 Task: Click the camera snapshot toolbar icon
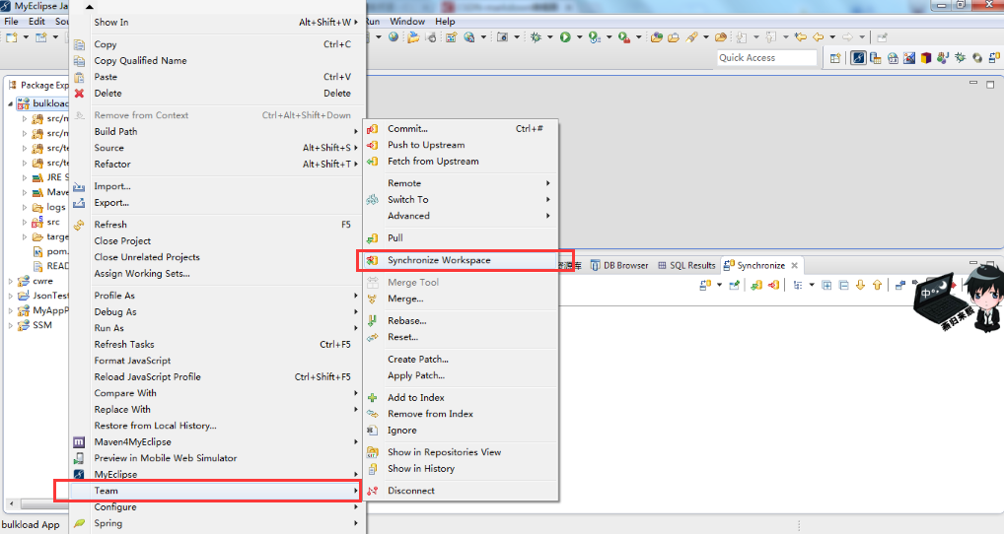(x=503, y=37)
